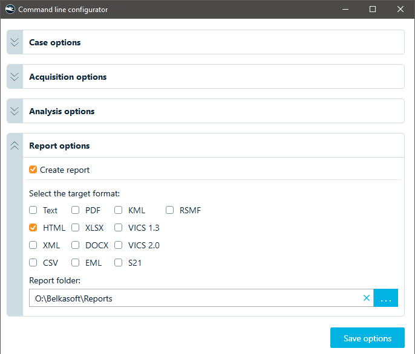Enable the KML target format
The image size is (415, 354).
(x=119, y=210)
